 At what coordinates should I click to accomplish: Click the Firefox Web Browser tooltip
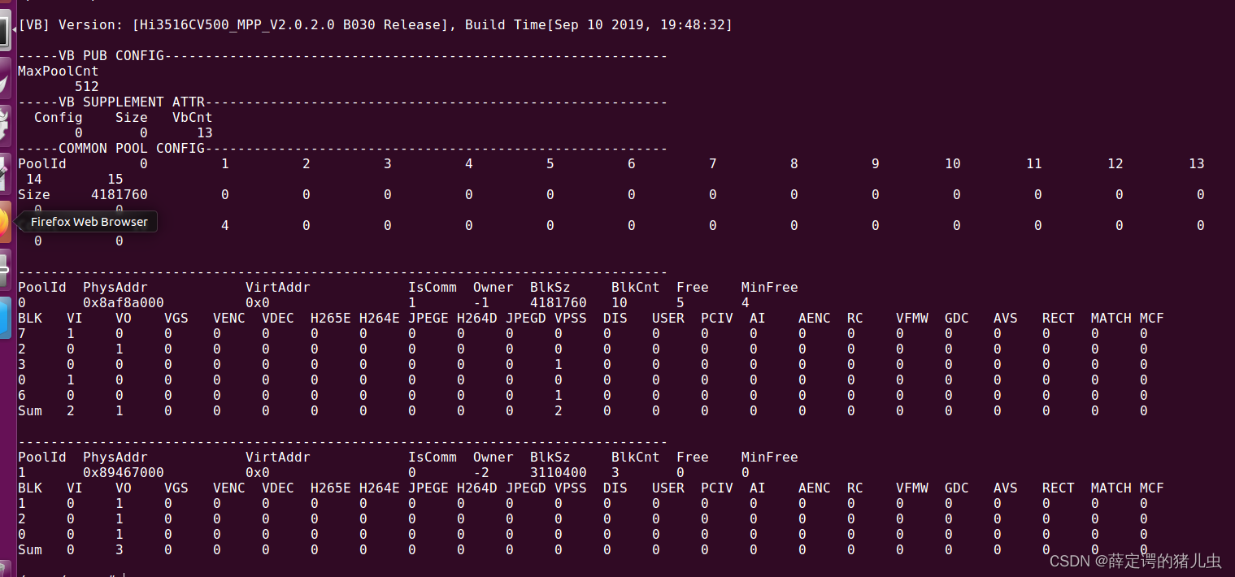point(88,221)
